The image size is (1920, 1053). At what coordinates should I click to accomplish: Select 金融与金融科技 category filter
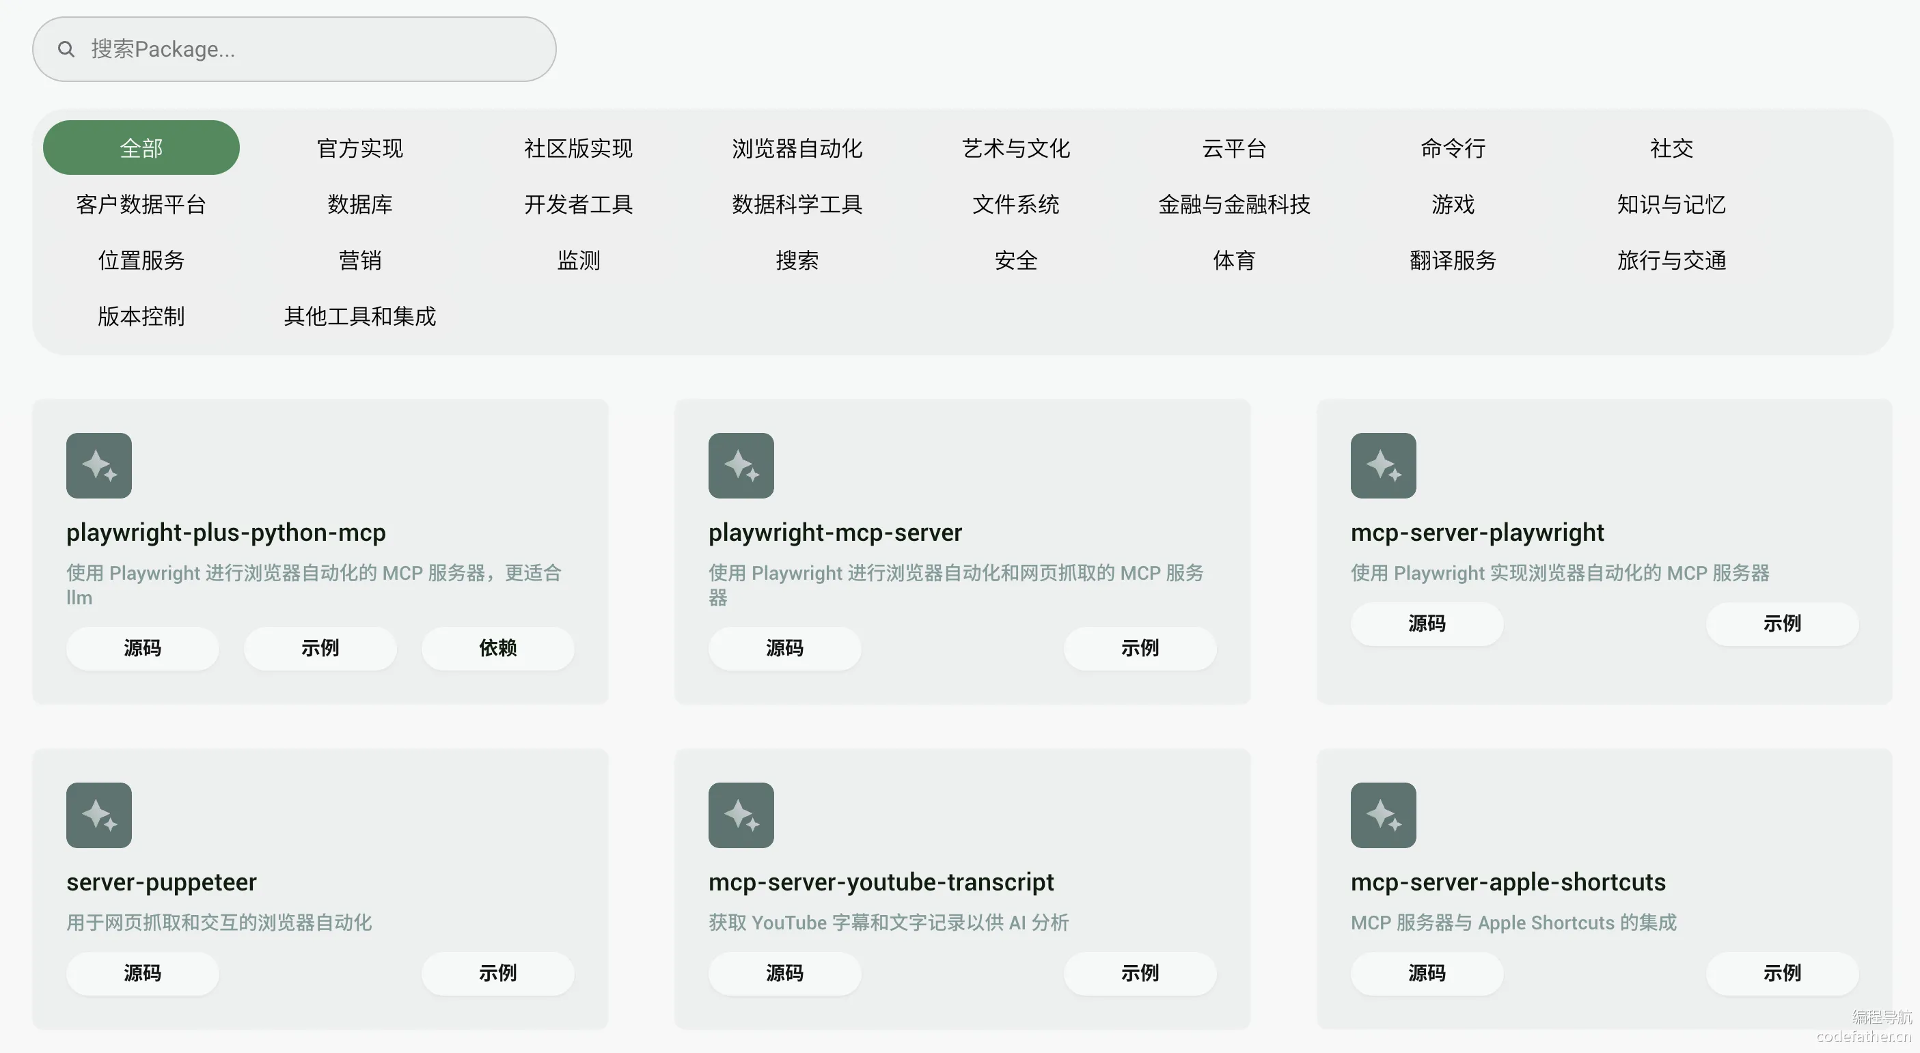click(x=1233, y=204)
